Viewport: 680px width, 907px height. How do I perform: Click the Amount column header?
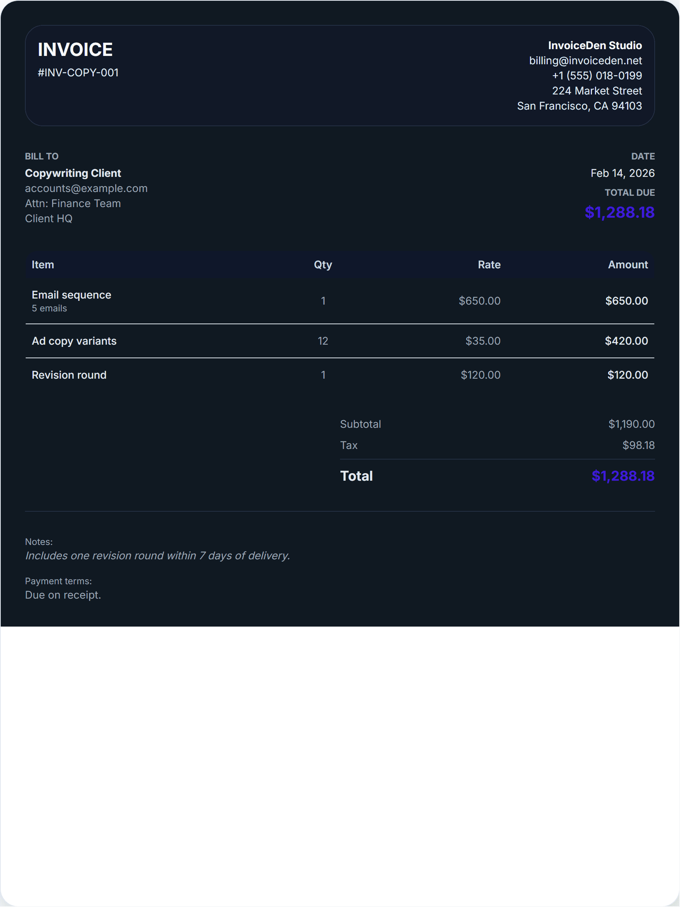(x=627, y=265)
